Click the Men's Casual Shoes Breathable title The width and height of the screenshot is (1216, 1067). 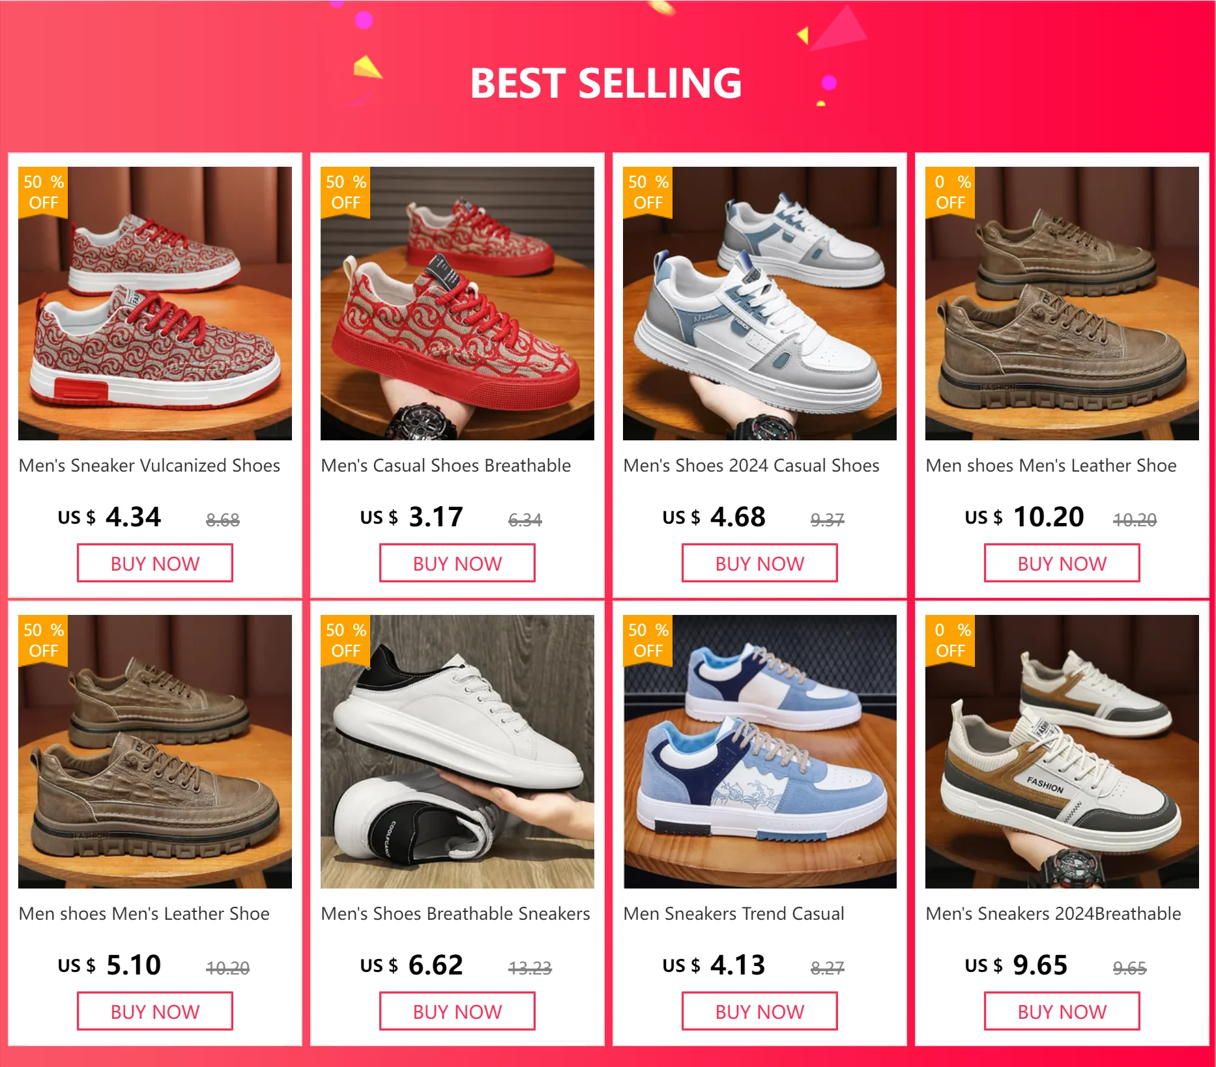[x=446, y=466]
